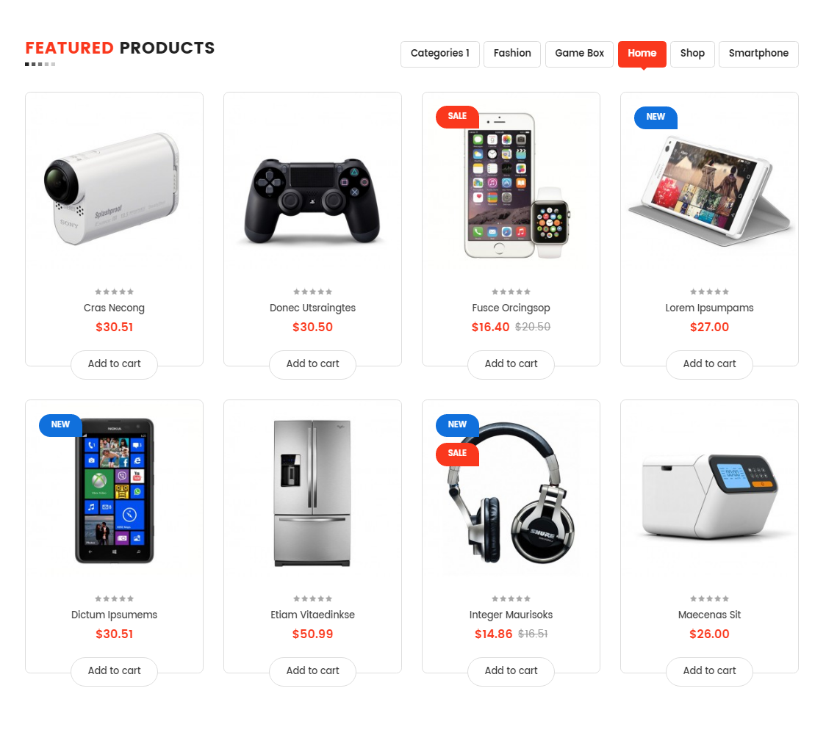
Task: Click the SALE badge on Integer Maurisoks headphones
Action: pyautogui.click(x=457, y=454)
